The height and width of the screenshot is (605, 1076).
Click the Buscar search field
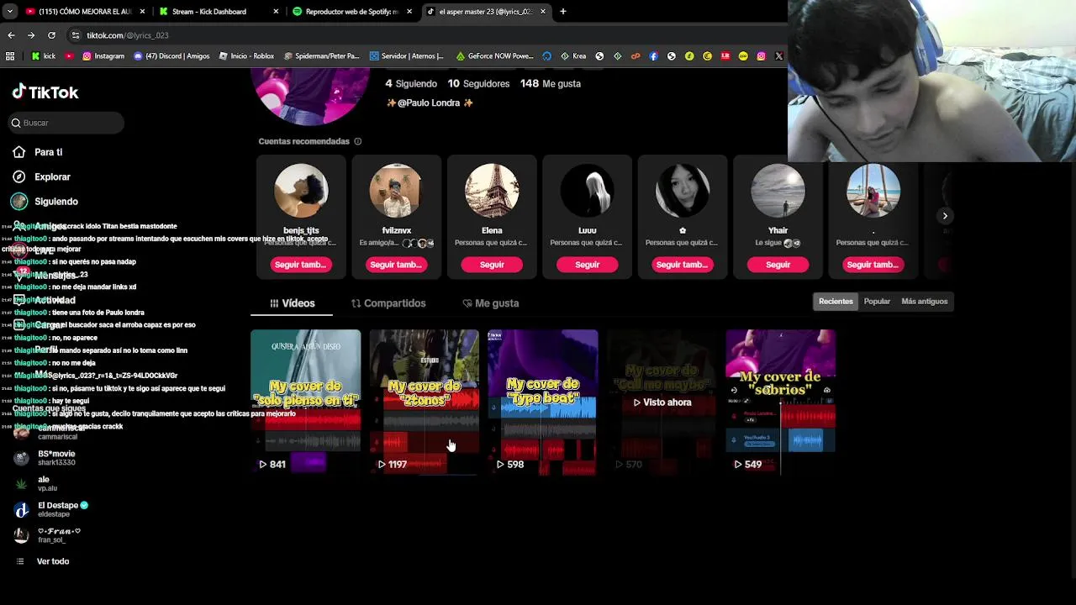pyautogui.click(x=67, y=123)
